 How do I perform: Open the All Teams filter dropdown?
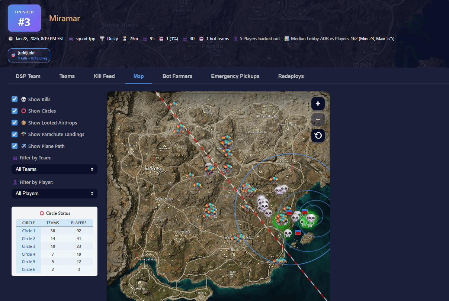click(x=54, y=169)
